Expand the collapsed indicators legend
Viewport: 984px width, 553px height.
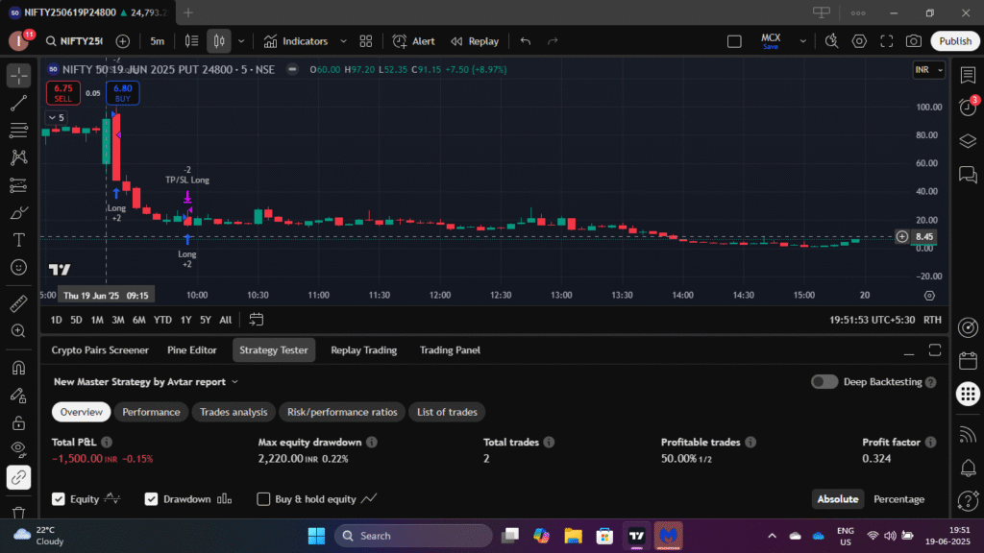click(x=57, y=117)
